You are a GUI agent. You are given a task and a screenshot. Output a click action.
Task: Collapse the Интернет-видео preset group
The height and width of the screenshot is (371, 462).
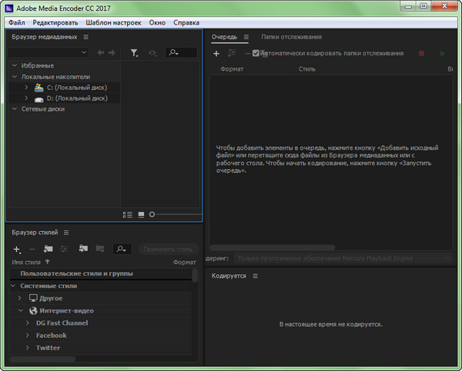pyautogui.click(x=21, y=311)
